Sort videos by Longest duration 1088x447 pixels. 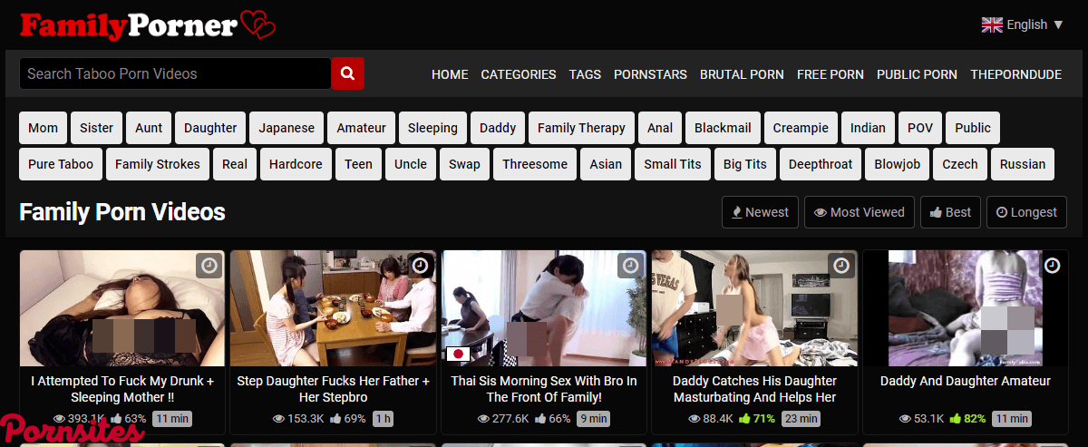click(1026, 212)
